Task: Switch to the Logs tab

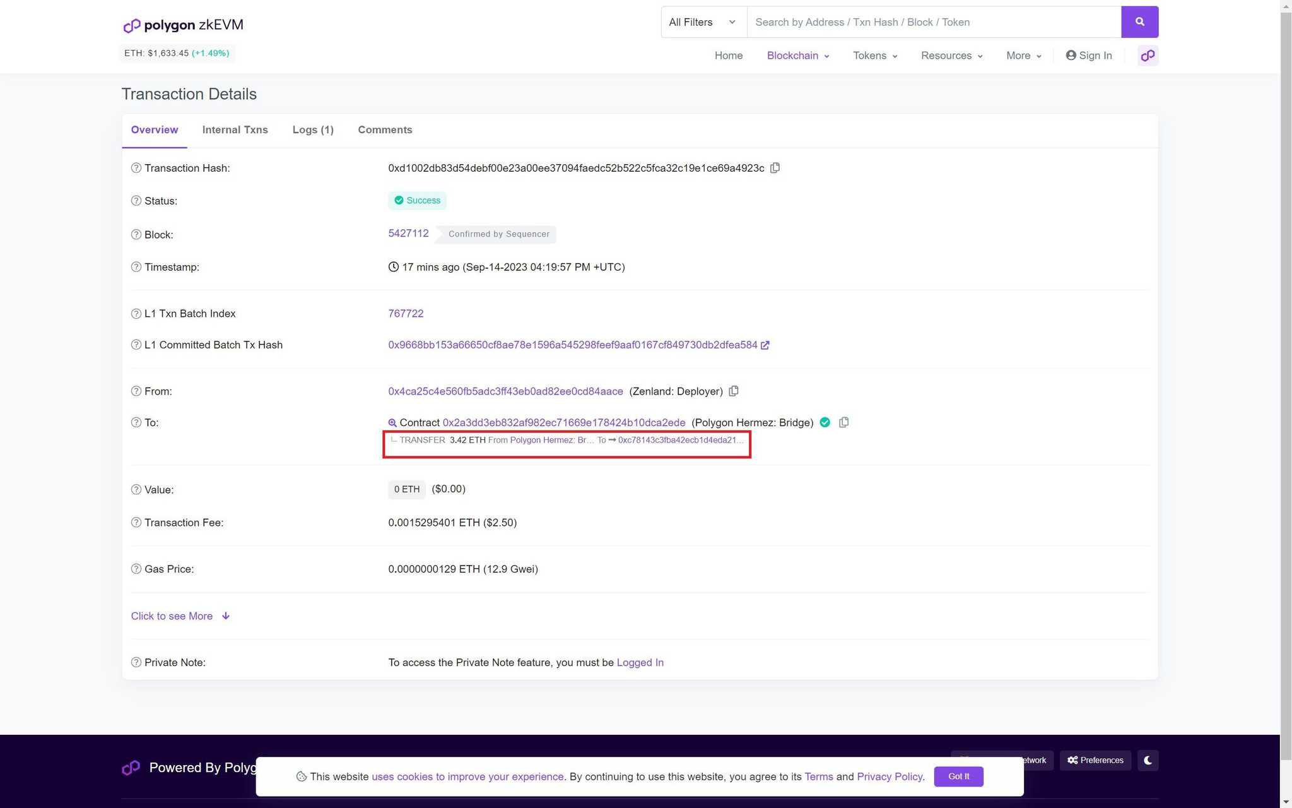Action: pyautogui.click(x=312, y=129)
